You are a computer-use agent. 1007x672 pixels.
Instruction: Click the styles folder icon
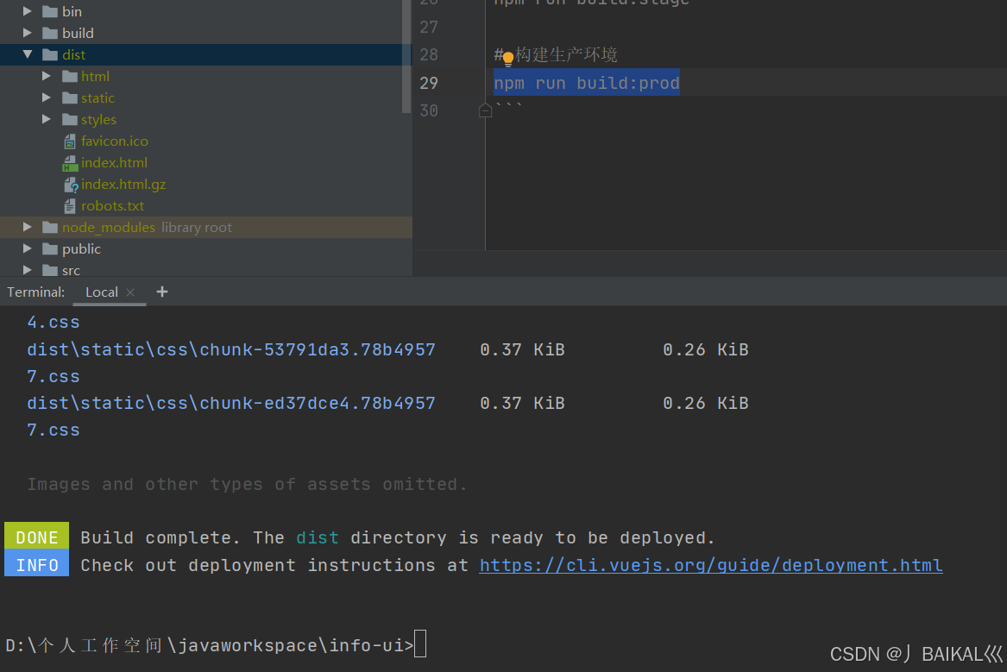pos(70,119)
